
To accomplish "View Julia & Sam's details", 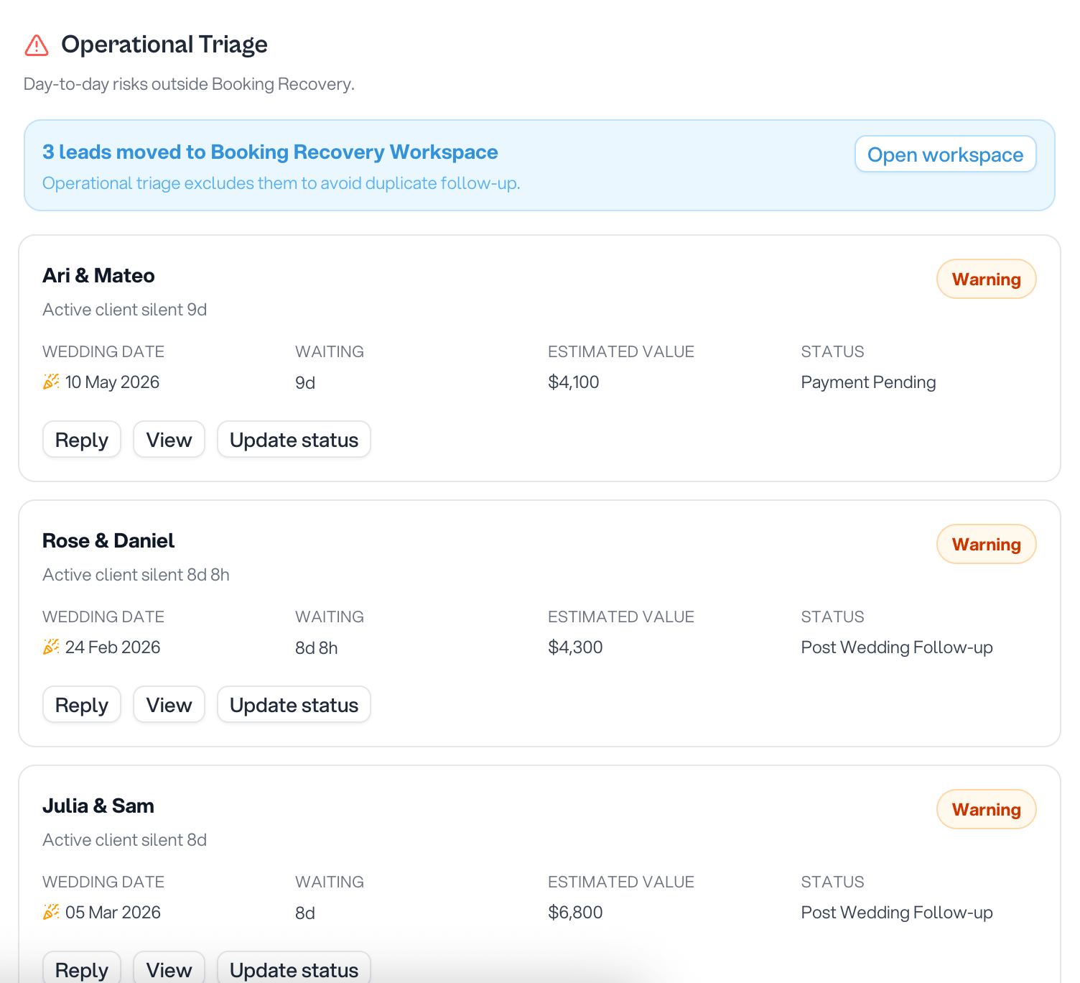I will point(169,969).
